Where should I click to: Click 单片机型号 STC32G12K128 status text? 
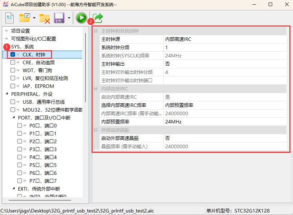coord(238,211)
